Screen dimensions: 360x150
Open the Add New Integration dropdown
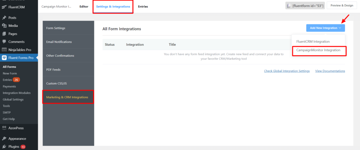click(325, 28)
